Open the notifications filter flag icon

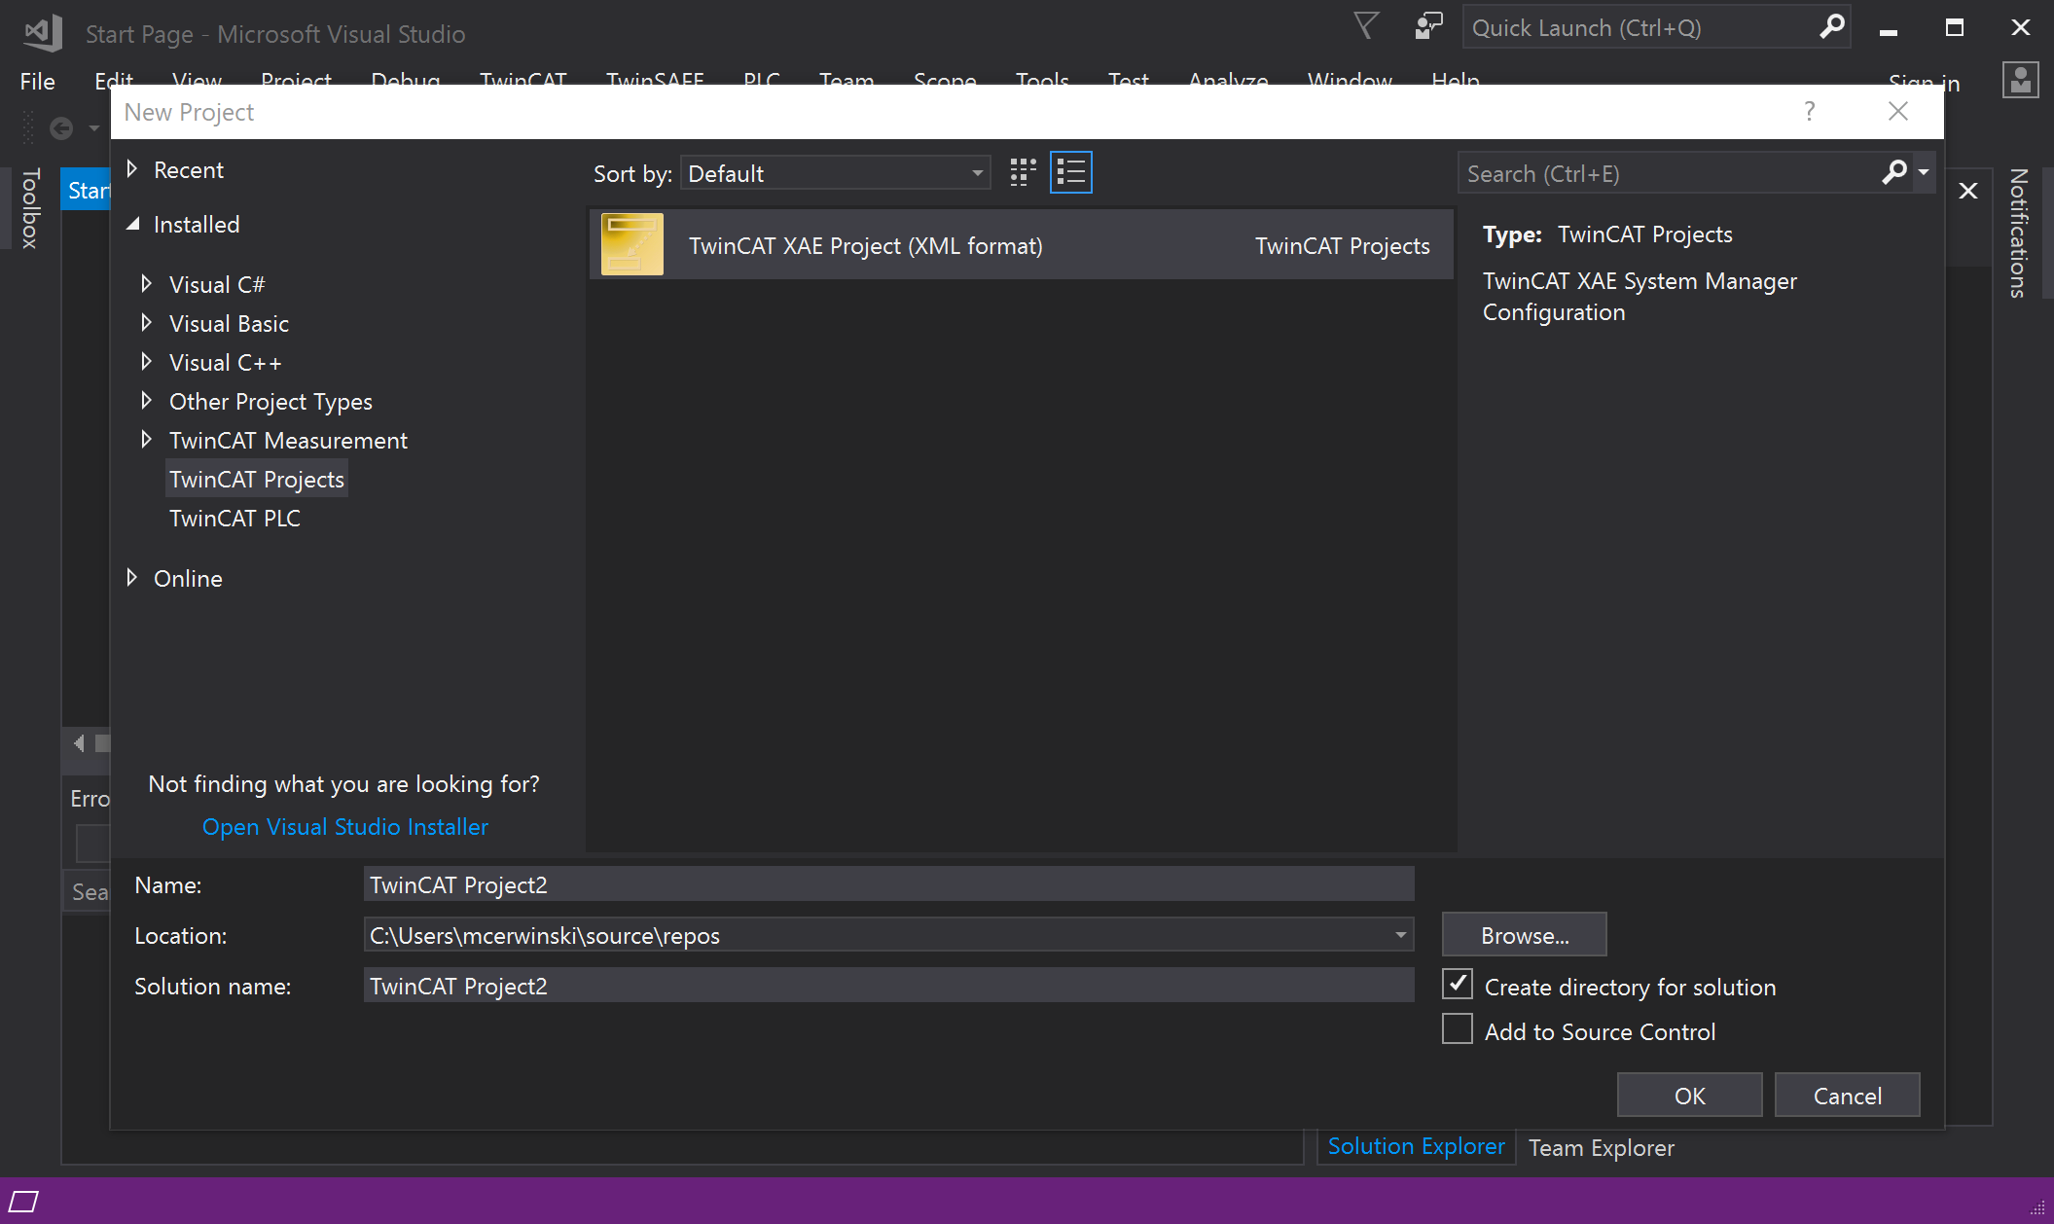pos(1365,26)
